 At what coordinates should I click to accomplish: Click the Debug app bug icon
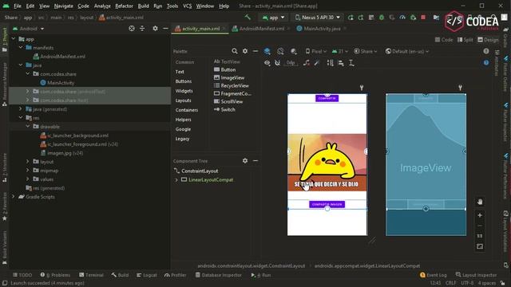(x=382, y=18)
